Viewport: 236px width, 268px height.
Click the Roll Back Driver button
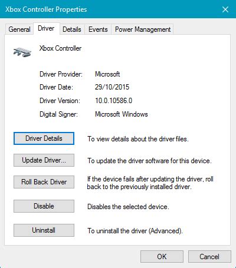44,182
